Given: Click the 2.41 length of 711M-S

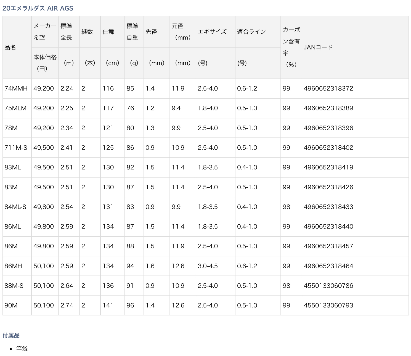Looking at the screenshot, I should (x=67, y=148).
